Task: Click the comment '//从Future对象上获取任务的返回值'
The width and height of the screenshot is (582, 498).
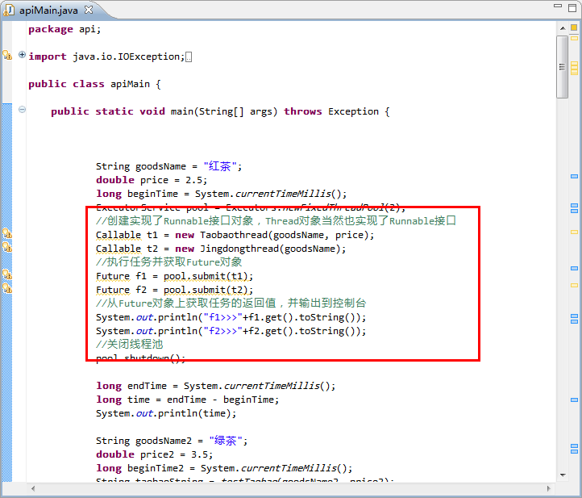Action: coord(185,303)
